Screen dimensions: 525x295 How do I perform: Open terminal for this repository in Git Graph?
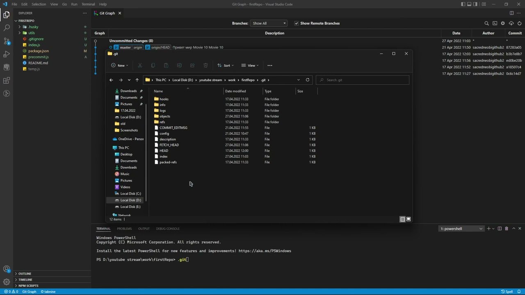click(495, 23)
